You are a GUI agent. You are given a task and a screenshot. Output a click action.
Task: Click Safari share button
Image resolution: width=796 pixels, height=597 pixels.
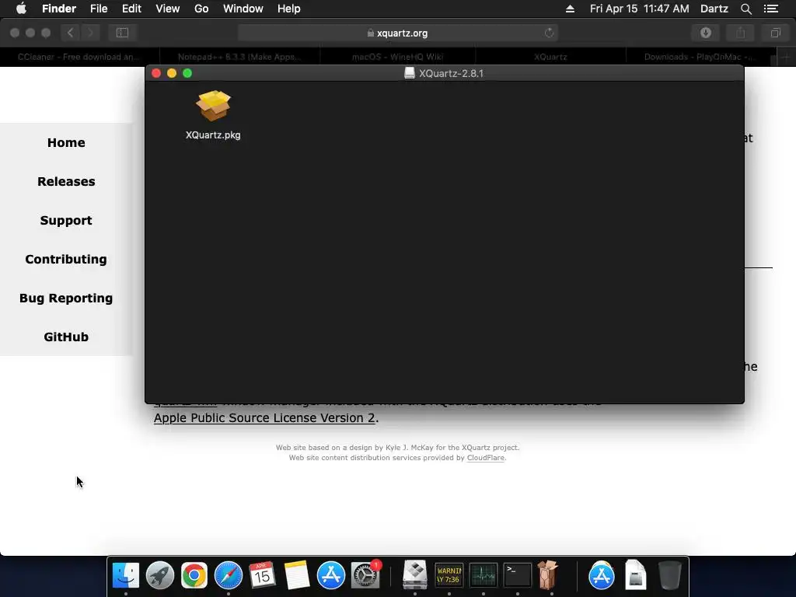(741, 33)
